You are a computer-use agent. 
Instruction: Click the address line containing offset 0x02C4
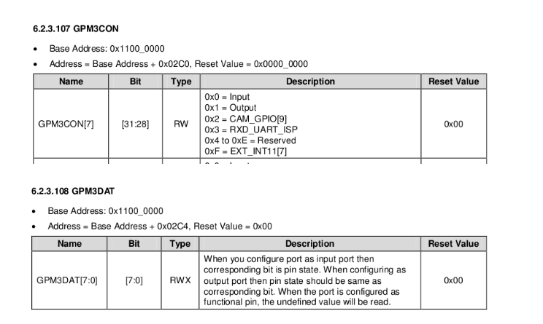[x=160, y=226]
